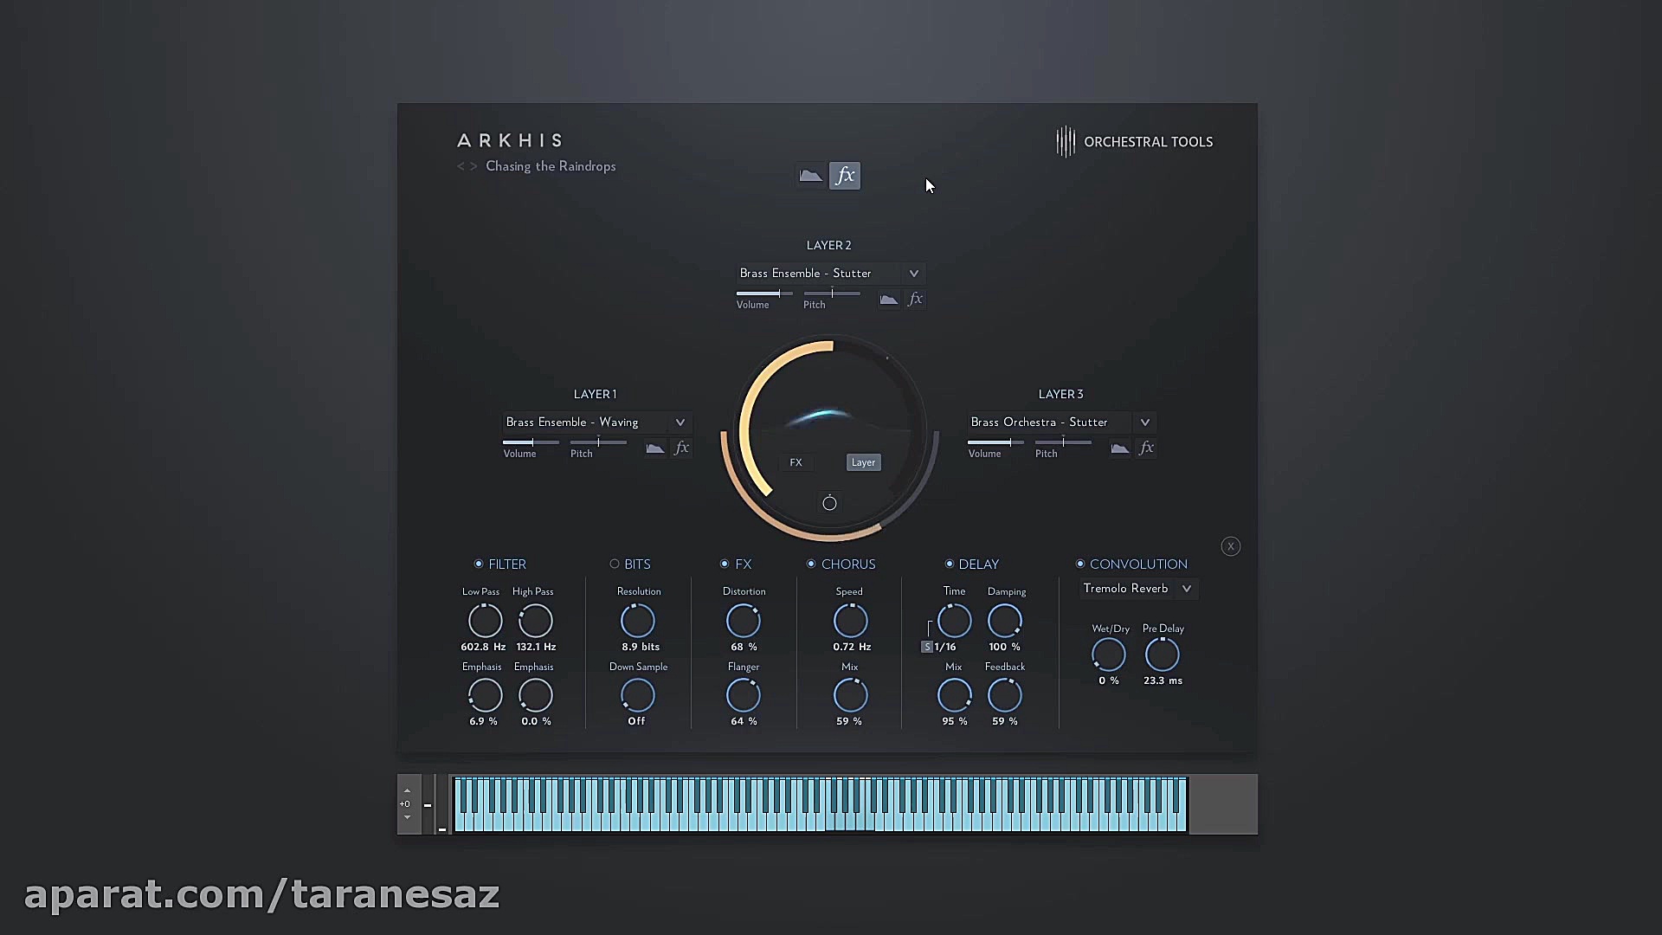Viewport: 1662px width, 935px height.
Task: Click the envelope icon for Layer 1
Action: (x=654, y=448)
